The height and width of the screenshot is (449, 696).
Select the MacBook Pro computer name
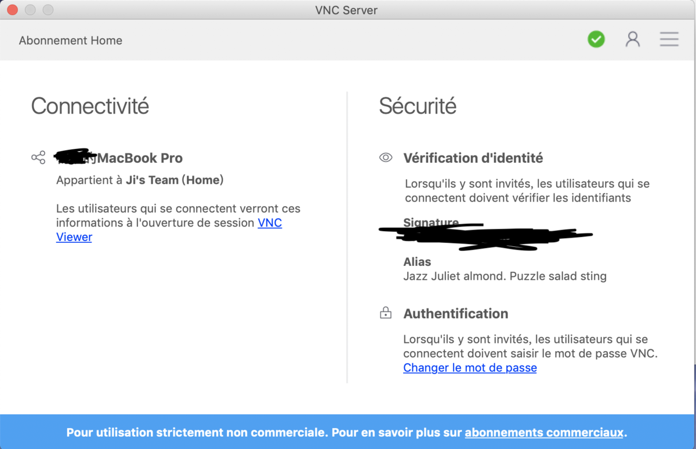pyautogui.click(x=139, y=158)
